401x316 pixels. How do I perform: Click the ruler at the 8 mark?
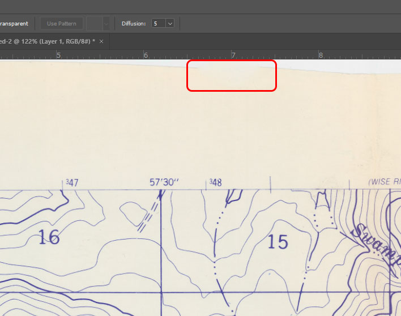(321, 55)
